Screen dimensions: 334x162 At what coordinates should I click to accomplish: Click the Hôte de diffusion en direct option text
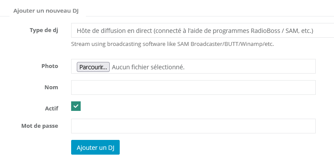click(x=115, y=31)
